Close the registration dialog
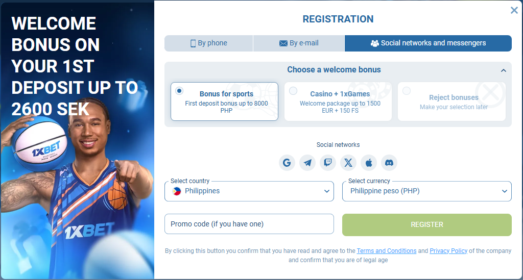This screenshot has height=280, width=523. (514, 10)
